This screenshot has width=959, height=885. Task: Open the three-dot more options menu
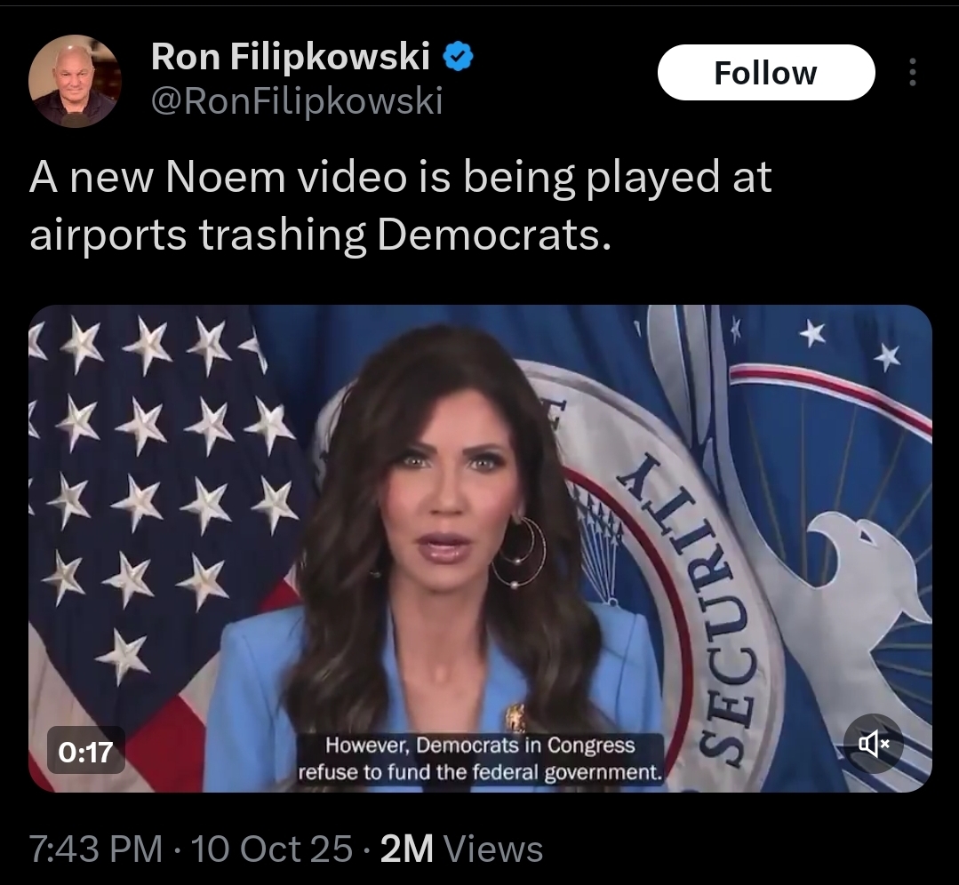[x=913, y=72]
